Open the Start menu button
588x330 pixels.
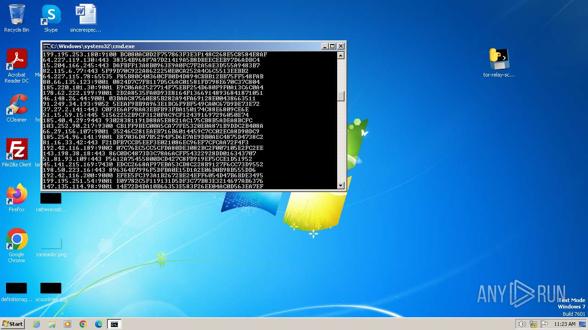pyautogui.click(x=12, y=324)
